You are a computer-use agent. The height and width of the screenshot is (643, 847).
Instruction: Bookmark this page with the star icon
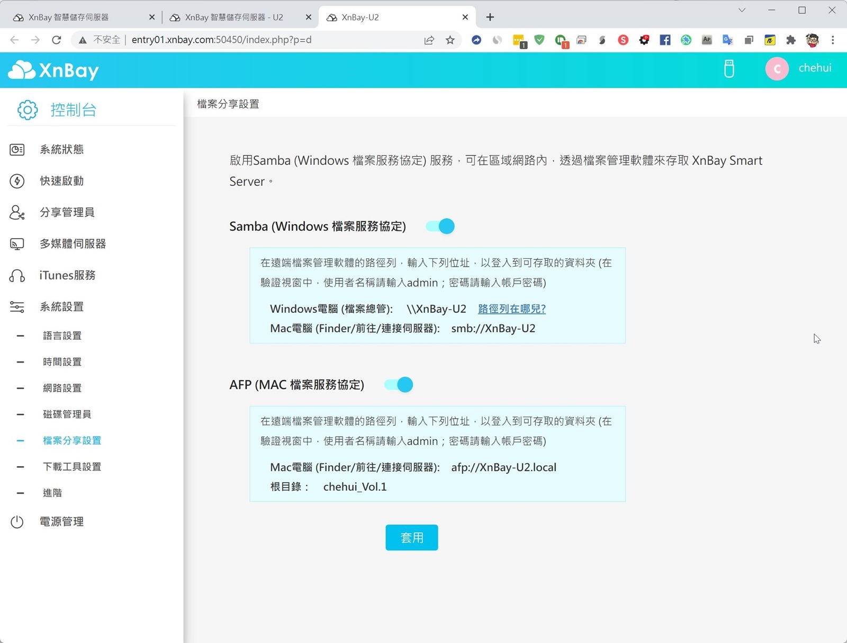coord(450,40)
